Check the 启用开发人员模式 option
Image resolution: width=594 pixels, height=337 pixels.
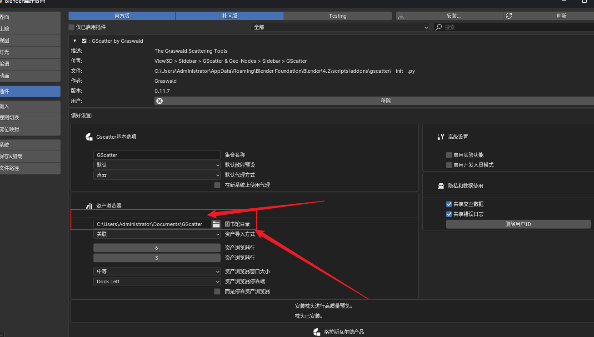click(449, 165)
